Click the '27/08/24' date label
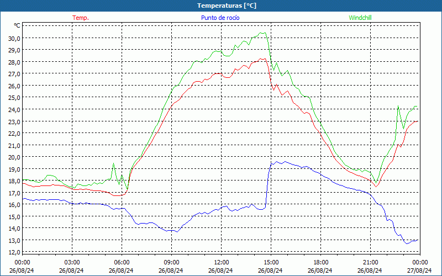 (420, 270)
